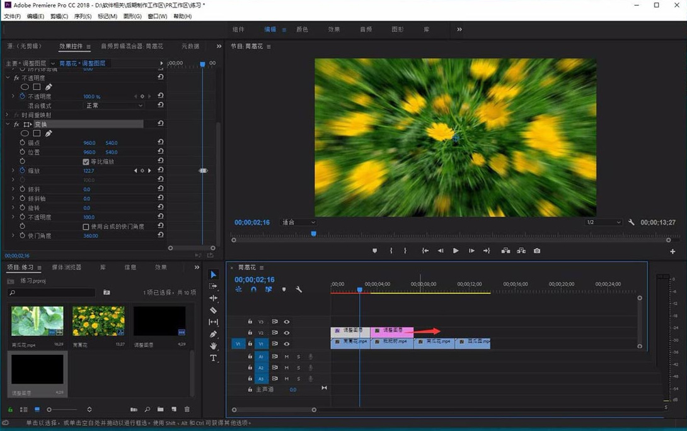Viewport: 687px width, 431px height.
Task: Click the Play button in the program monitor
Action: click(456, 250)
